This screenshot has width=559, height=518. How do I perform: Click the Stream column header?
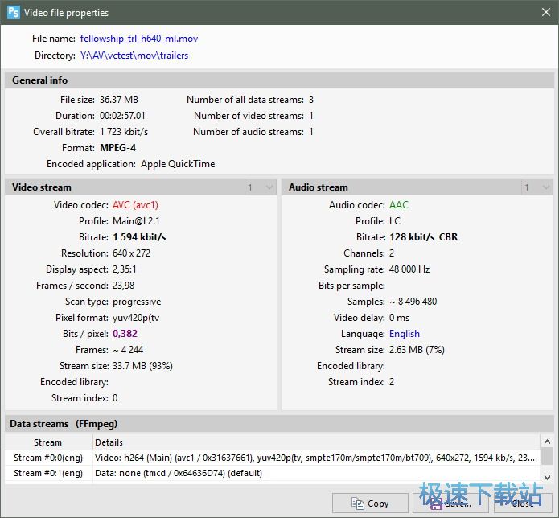click(x=48, y=442)
